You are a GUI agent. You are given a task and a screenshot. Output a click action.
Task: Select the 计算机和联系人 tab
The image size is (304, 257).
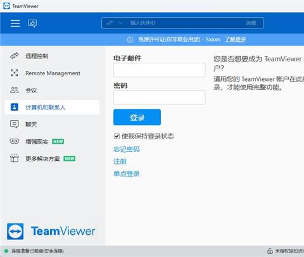(52, 107)
